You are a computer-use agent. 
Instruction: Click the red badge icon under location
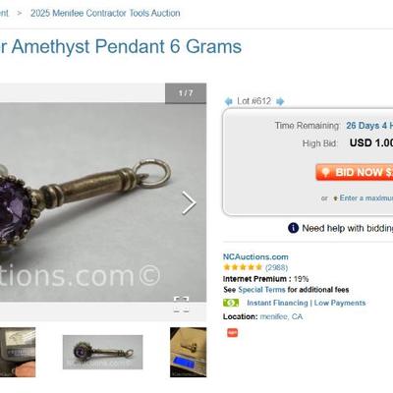233,333
